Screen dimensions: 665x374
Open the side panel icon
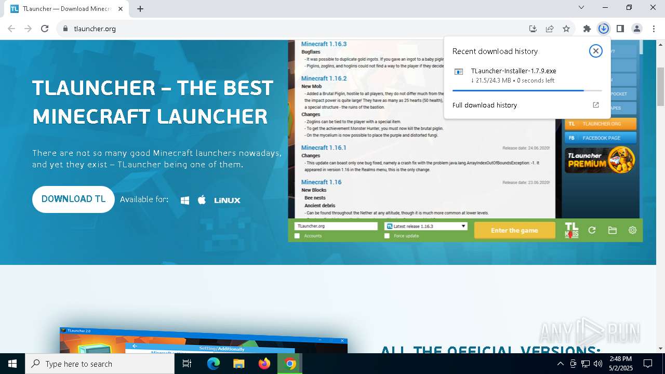(620, 29)
